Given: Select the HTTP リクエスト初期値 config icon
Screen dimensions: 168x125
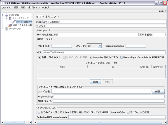Looking at the screenshot, I should (10, 25).
